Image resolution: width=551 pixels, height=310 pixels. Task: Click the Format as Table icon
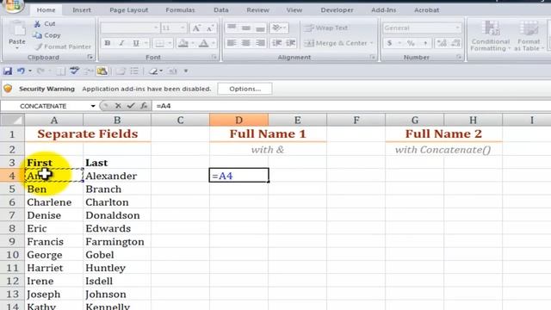(x=528, y=28)
